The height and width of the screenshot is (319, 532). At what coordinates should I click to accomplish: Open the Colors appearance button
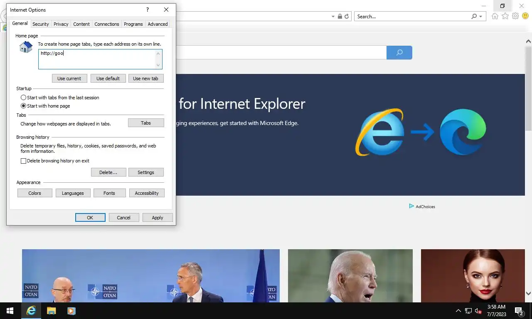(x=35, y=193)
